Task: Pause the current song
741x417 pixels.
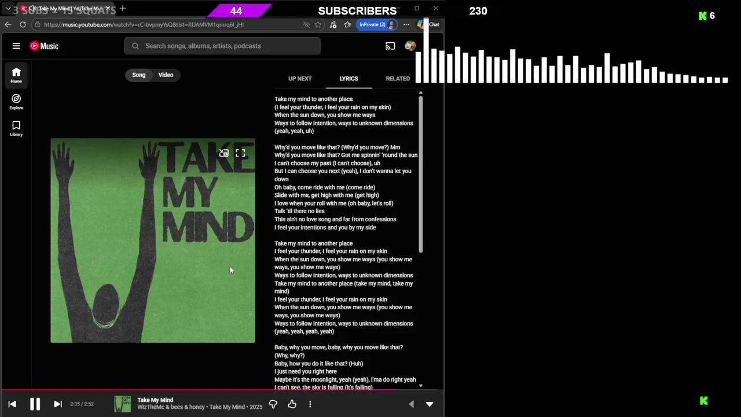Action: click(35, 404)
